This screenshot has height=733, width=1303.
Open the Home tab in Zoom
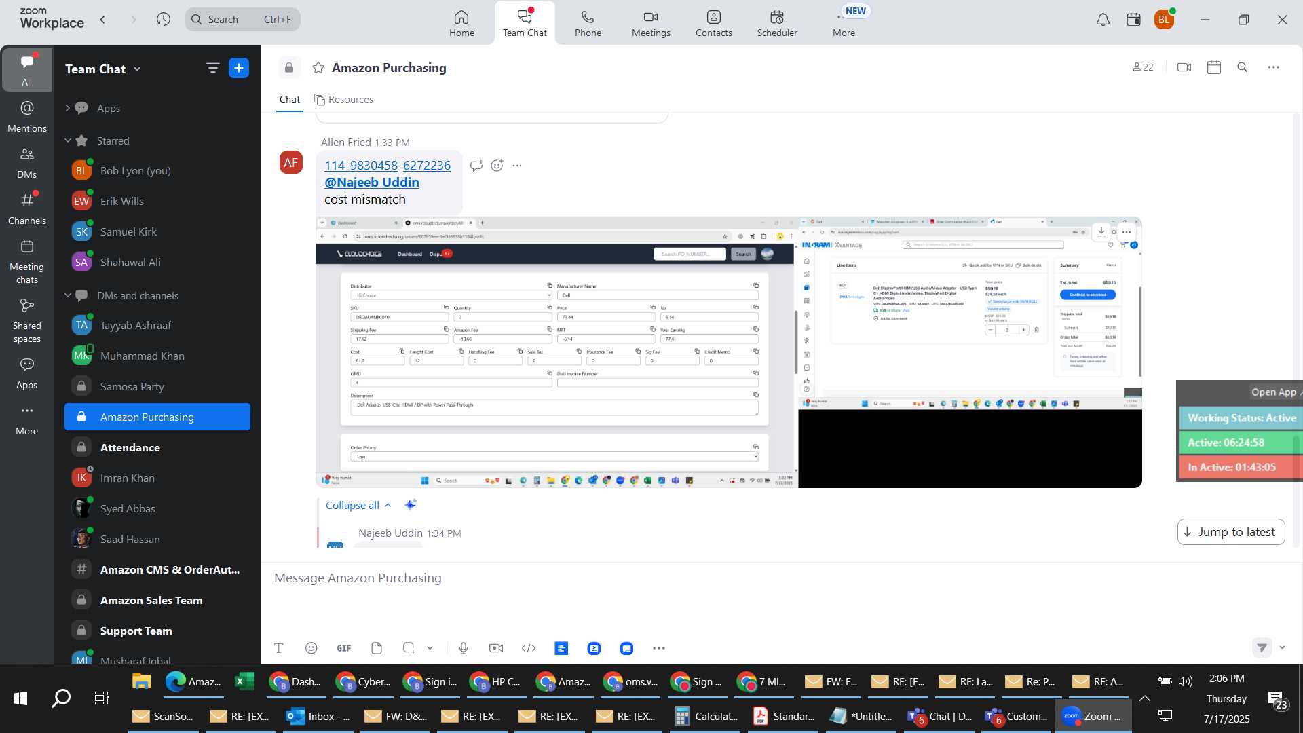point(461,23)
